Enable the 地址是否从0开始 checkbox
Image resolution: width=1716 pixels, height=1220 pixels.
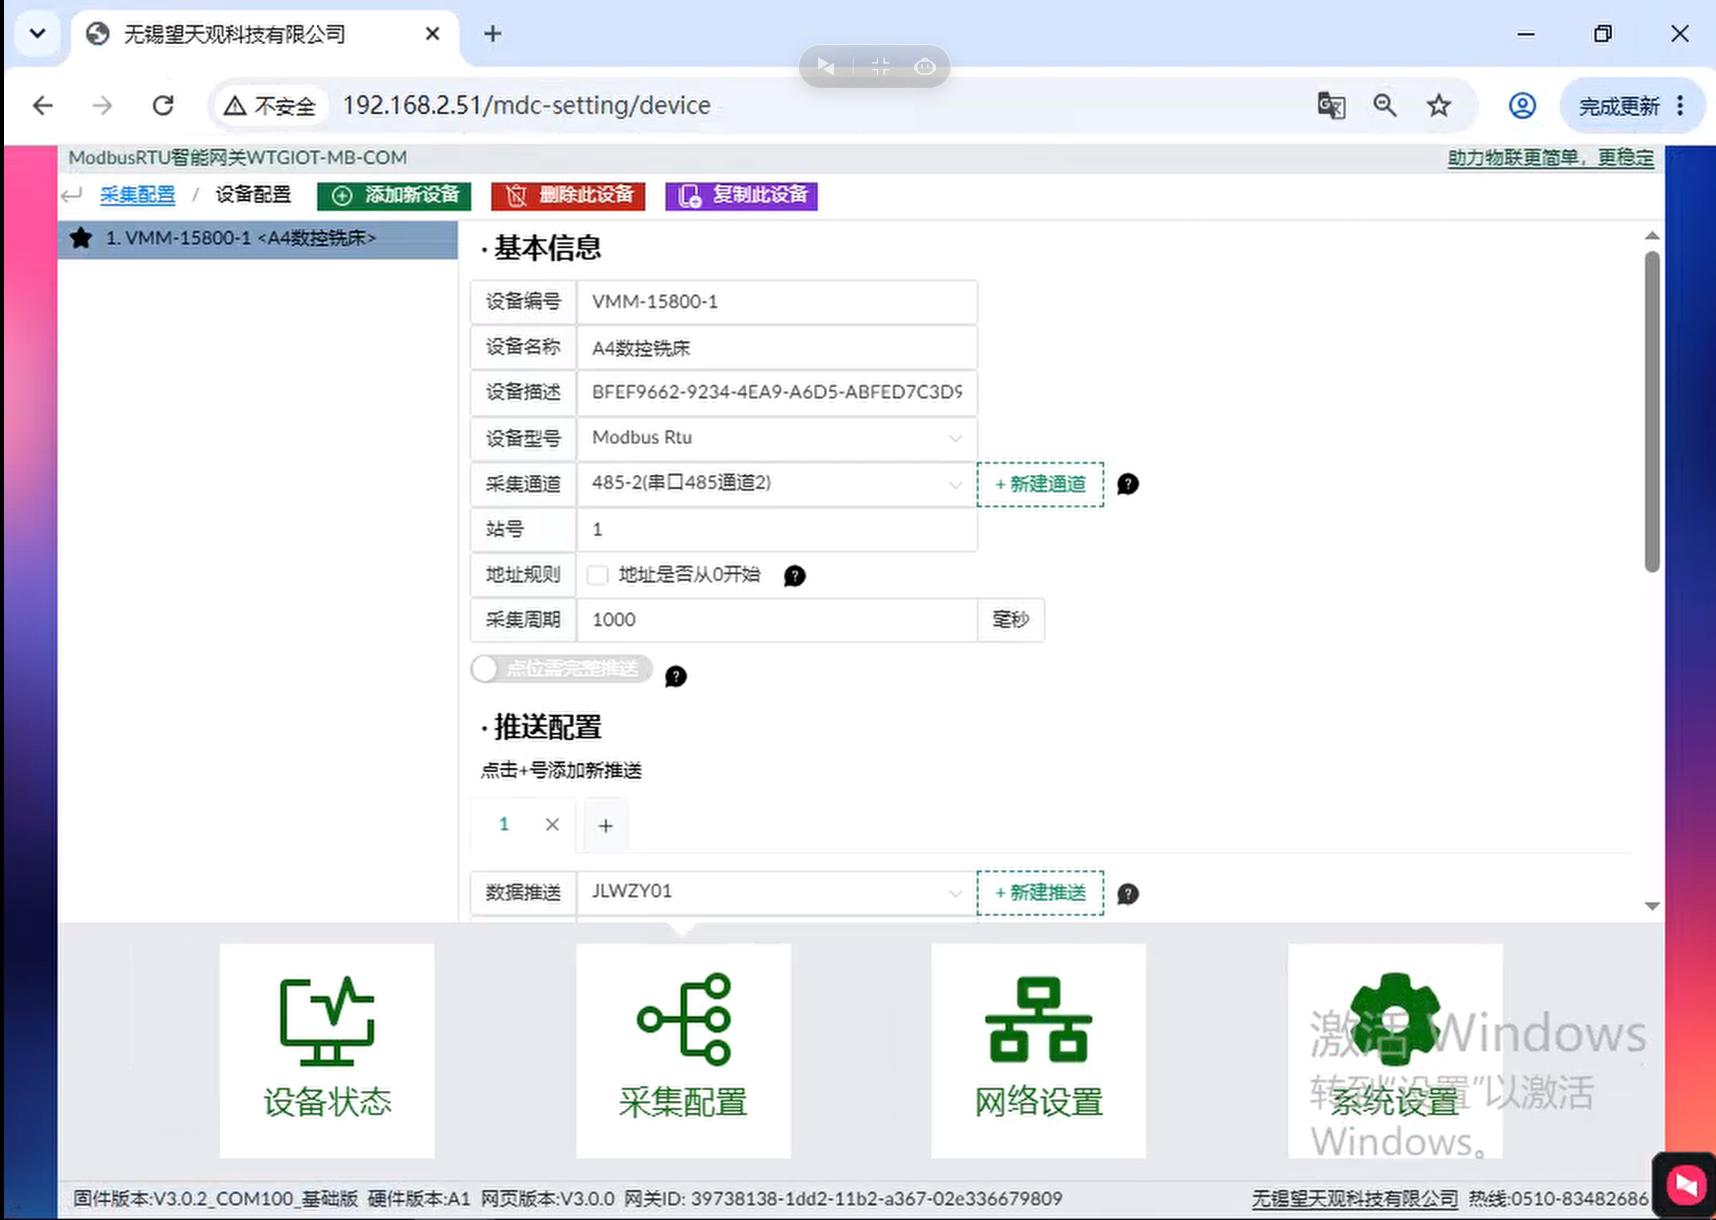click(x=597, y=575)
